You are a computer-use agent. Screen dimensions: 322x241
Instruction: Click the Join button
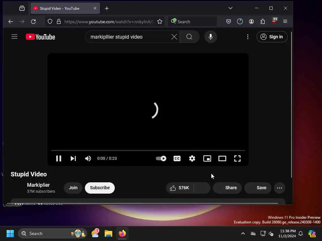click(73, 188)
